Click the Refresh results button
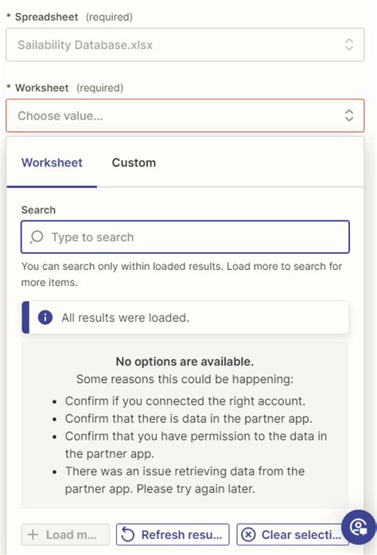 point(173,534)
